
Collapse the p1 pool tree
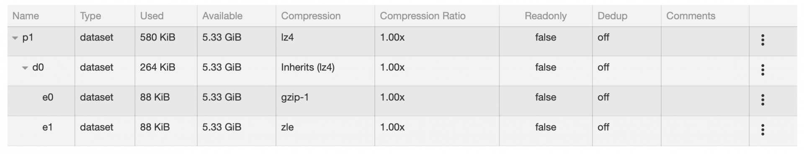click(15, 38)
